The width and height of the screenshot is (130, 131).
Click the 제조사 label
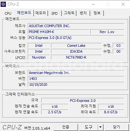click(20, 26)
